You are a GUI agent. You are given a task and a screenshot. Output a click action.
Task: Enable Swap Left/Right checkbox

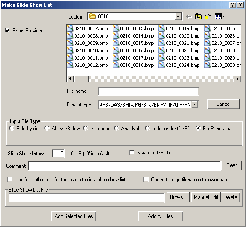(132, 153)
